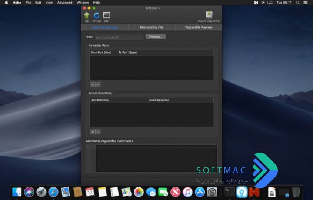Click the Export Vagrantfile toolbar icon

coord(209,15)
